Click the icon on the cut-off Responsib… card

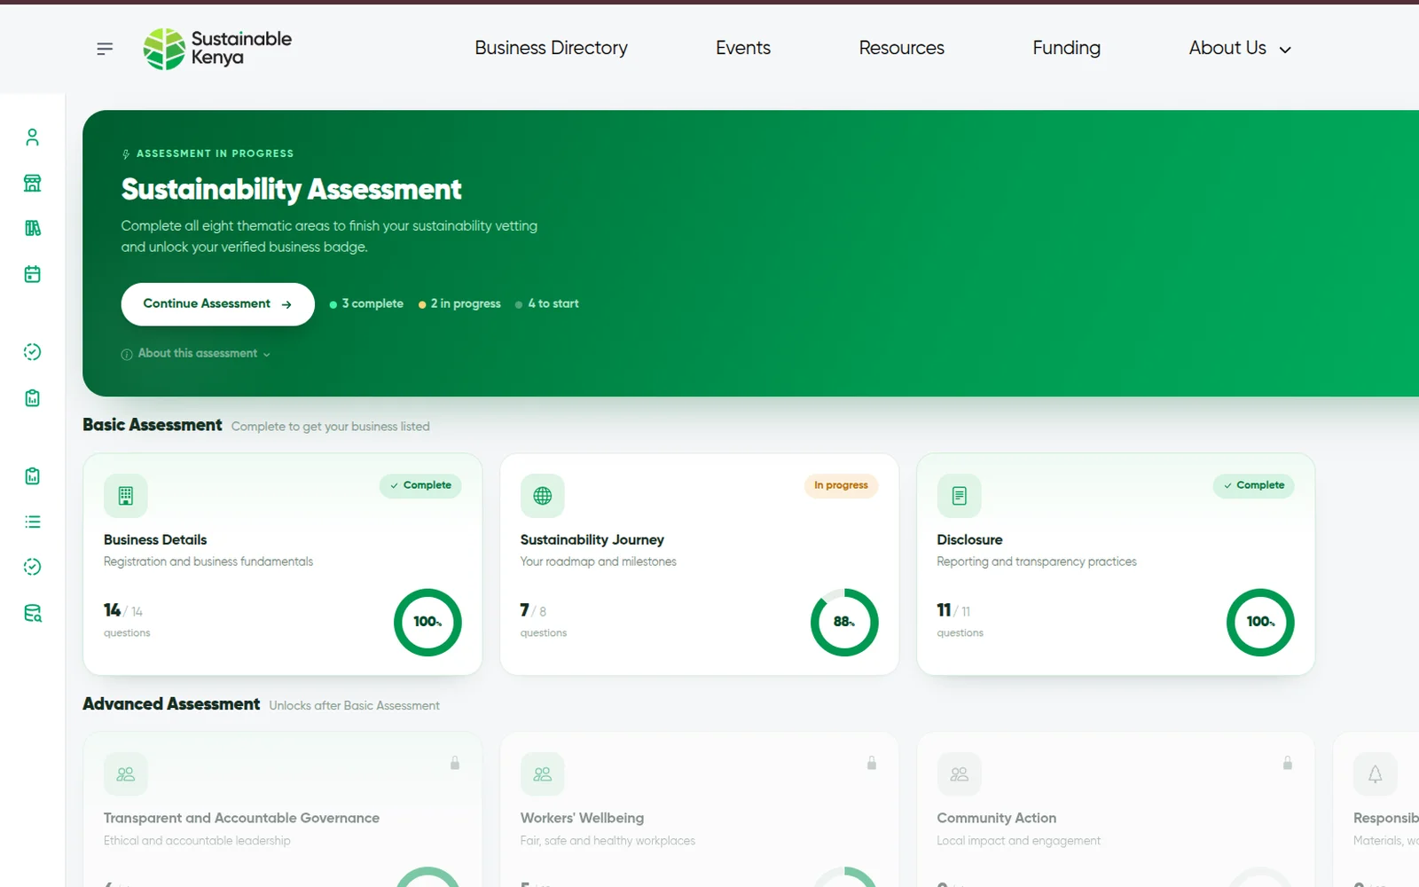1376,774
